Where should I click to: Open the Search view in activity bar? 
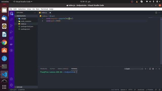[x=11, y=19]
